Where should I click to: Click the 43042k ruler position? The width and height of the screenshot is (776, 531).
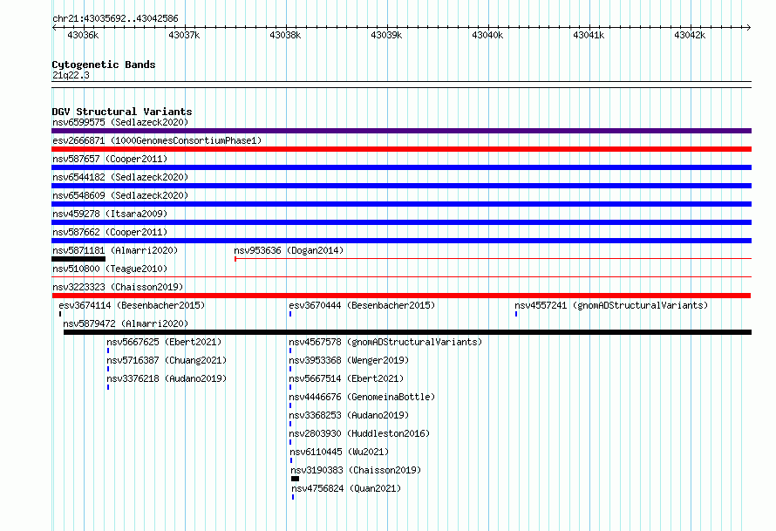click(690, 35)
